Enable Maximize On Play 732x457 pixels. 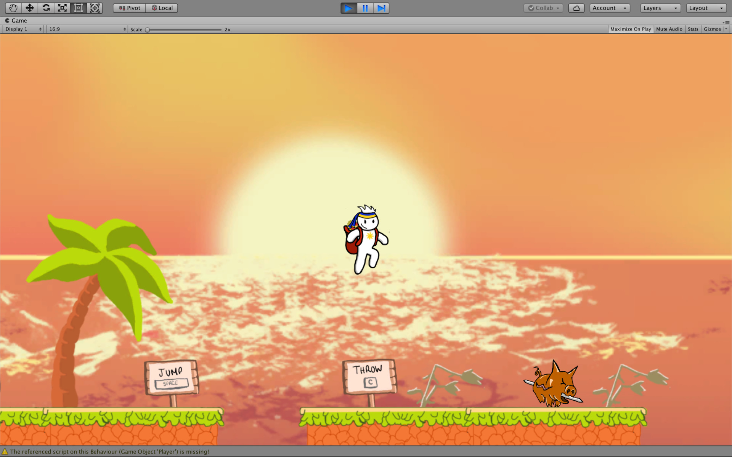[x=631, y=29]
